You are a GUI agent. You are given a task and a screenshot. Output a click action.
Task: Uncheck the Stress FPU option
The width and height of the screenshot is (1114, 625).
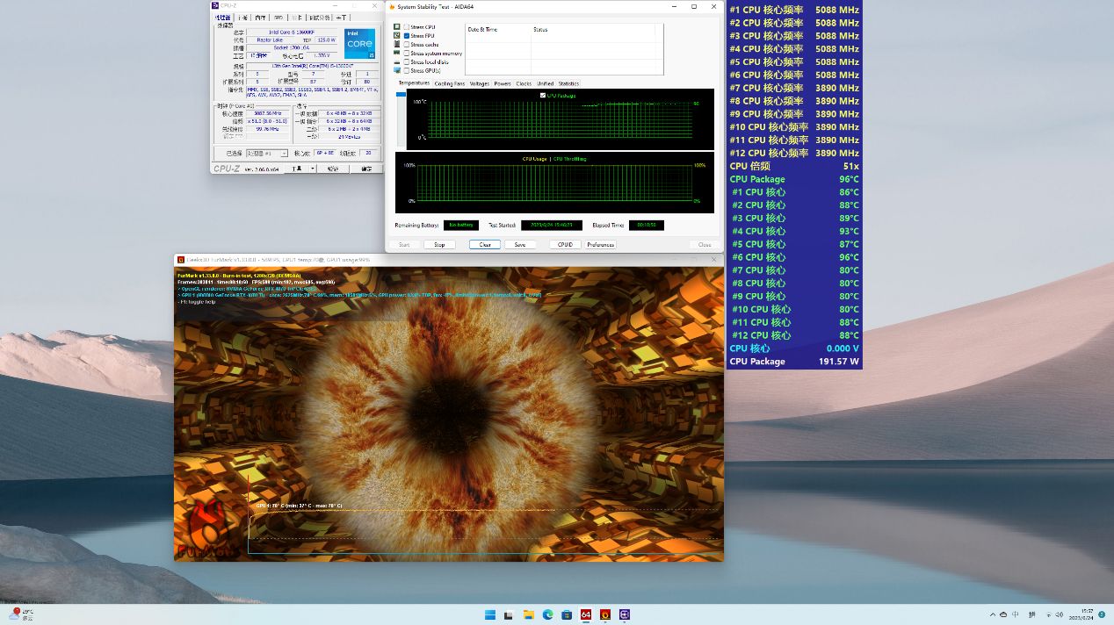click(x=407, y=36)
